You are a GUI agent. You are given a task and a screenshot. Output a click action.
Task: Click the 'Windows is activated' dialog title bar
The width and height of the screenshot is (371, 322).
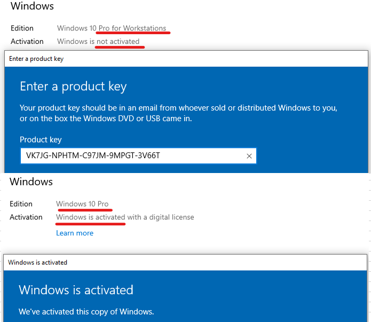185,263
